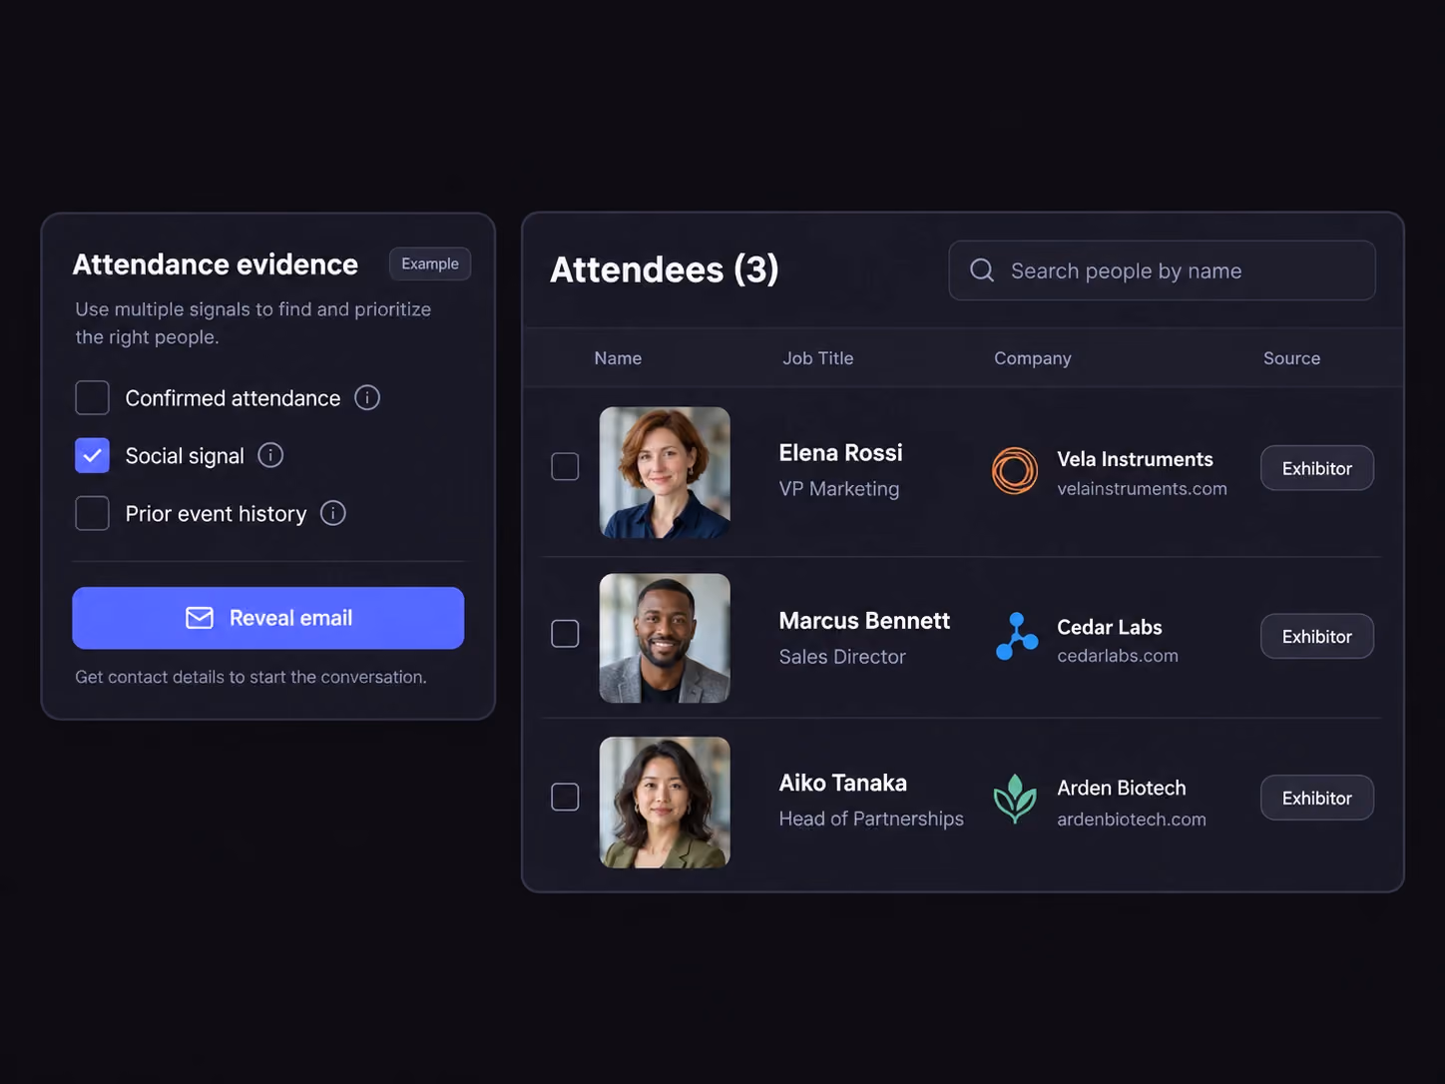The image size is (1445, 1084).
Task: Click the magnifier icon in search box
Action: [x=982, y=271]
